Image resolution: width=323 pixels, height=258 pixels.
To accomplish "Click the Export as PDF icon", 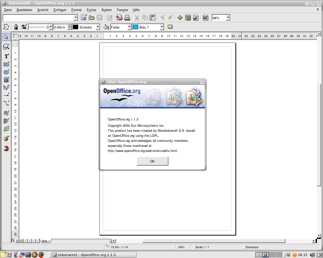I will coord(119,18).
